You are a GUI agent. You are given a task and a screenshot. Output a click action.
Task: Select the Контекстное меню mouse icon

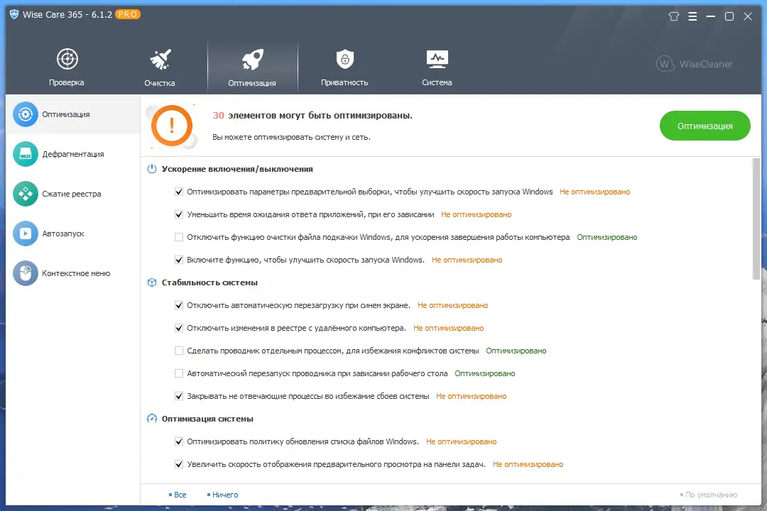[x=26, y=273]
